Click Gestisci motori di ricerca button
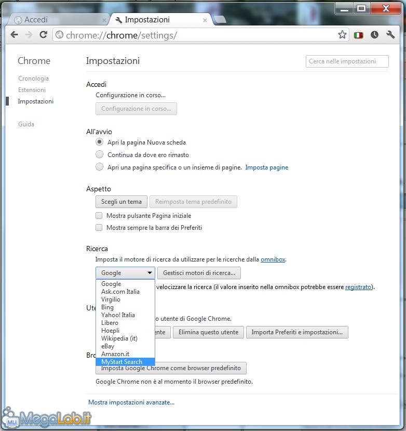 coord(199,272)
